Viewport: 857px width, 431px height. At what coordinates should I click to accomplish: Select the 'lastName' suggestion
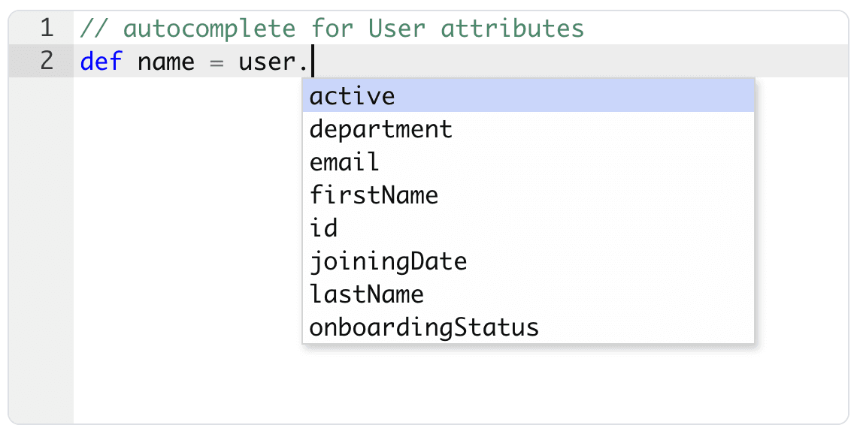pyautogui.click(x=367, y=294)
